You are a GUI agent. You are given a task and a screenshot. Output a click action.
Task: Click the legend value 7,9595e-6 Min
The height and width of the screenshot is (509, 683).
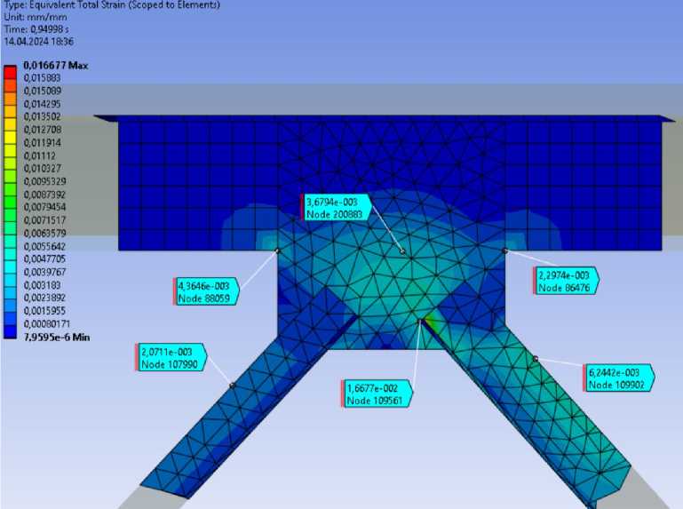coord(57,337)
